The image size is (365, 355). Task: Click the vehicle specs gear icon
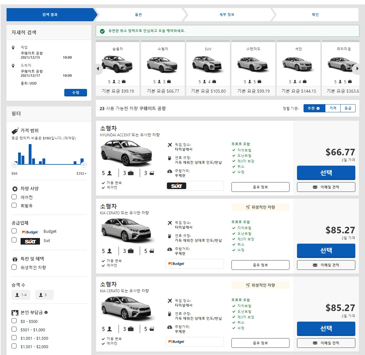pos(15,188)
